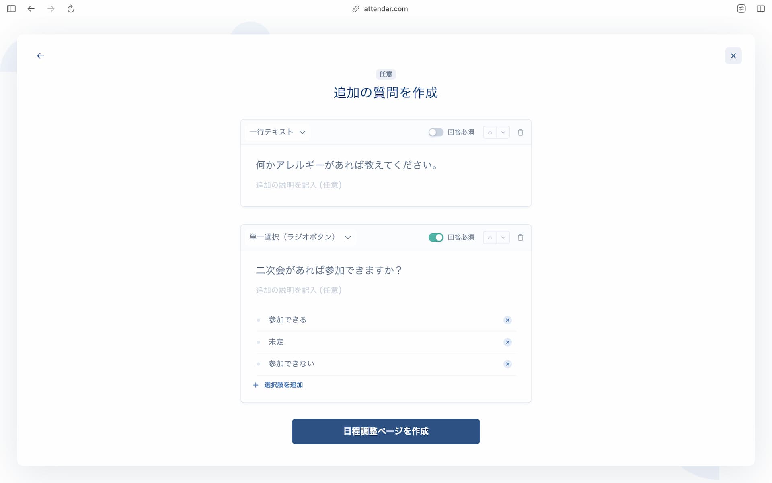Delete the 二次会 question with trash icon
The width and height of the screenshot is (772, 483).
pos(520,237)
